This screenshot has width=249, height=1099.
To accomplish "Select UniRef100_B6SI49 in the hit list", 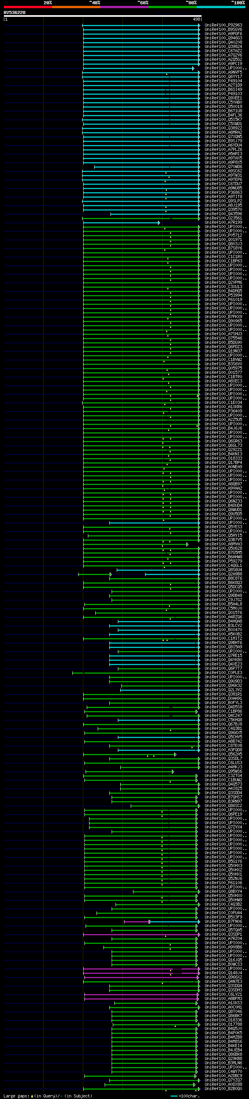I will coord(223,90).
